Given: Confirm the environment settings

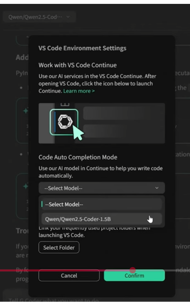Looking at the screenshot, I should [134, 276].
